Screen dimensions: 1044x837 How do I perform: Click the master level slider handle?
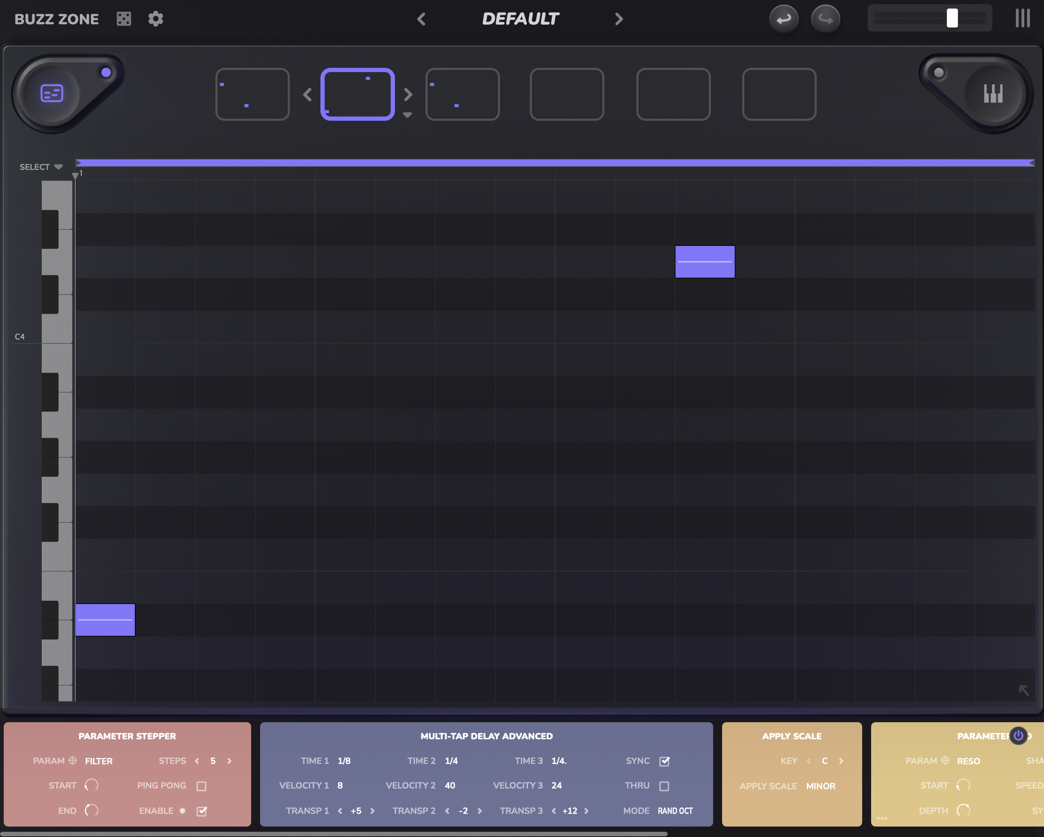click(x=952, y=18)
